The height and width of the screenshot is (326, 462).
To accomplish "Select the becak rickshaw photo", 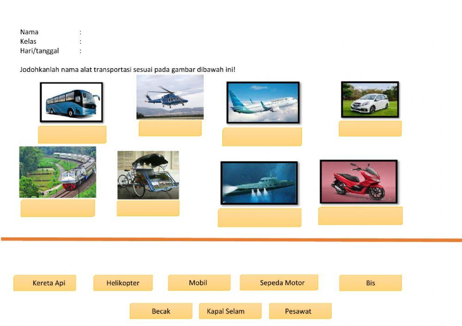I will 148,175.
